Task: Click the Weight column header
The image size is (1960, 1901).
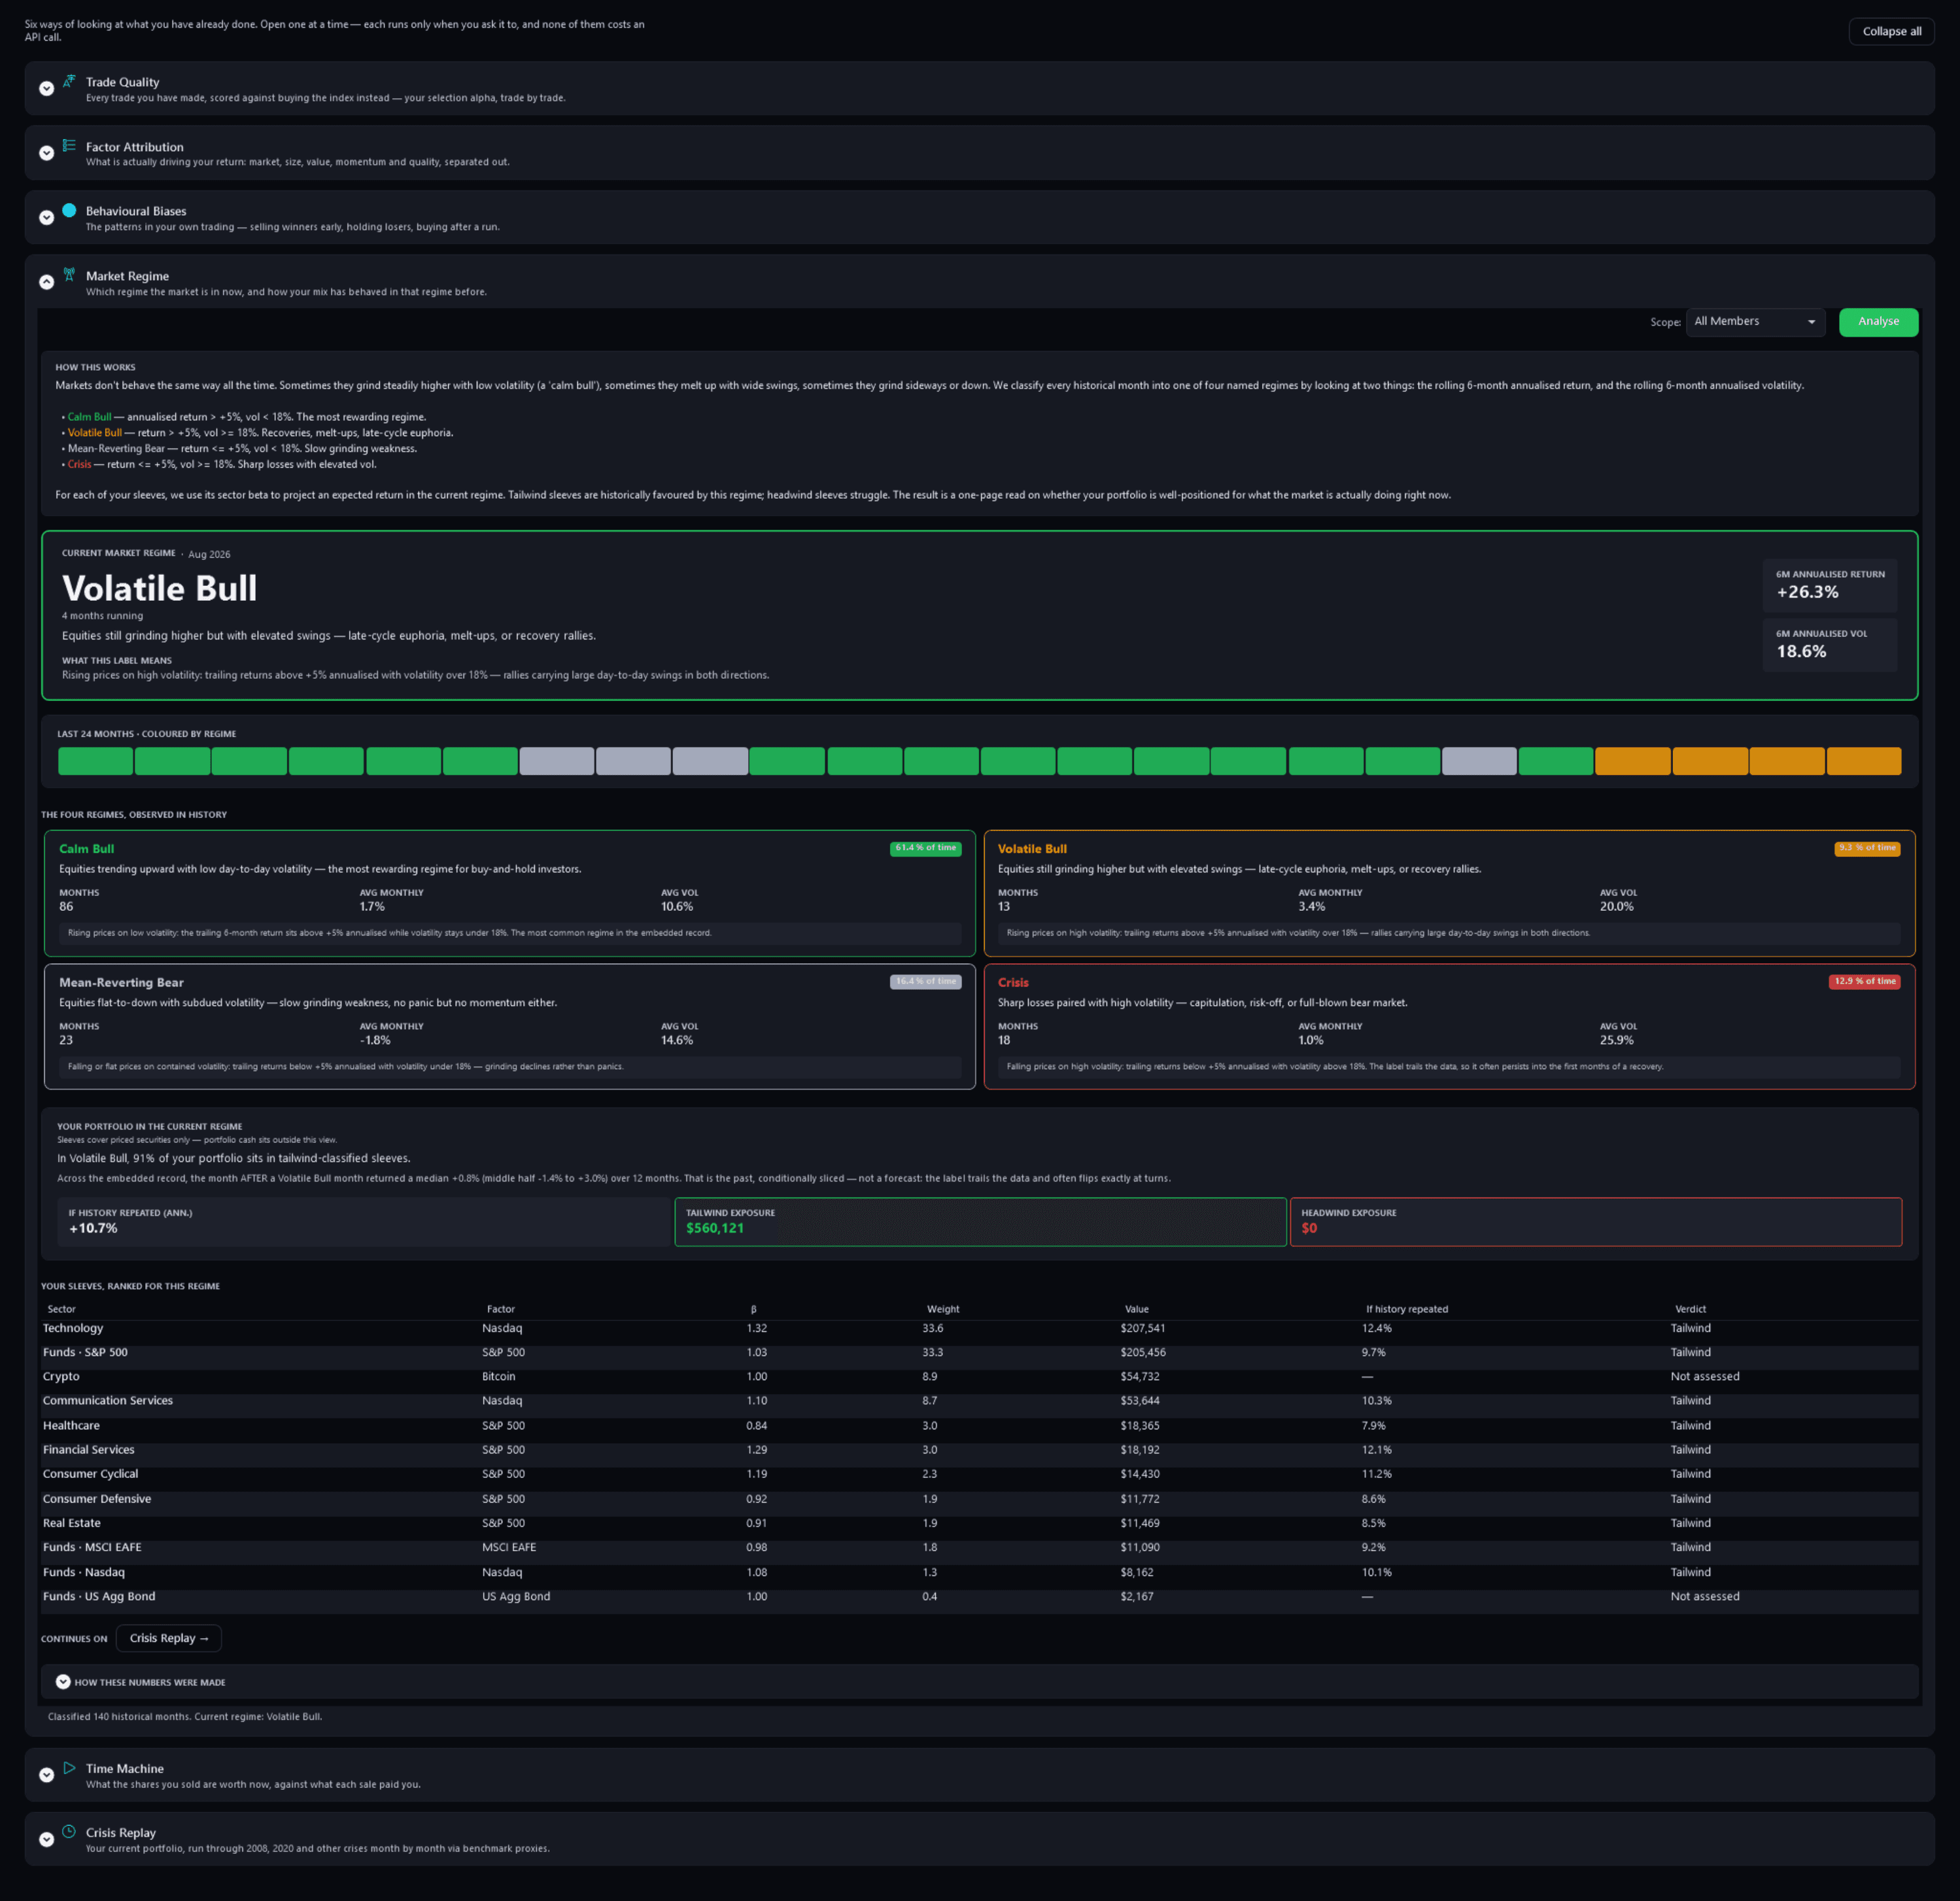Action: point(942,1309)
